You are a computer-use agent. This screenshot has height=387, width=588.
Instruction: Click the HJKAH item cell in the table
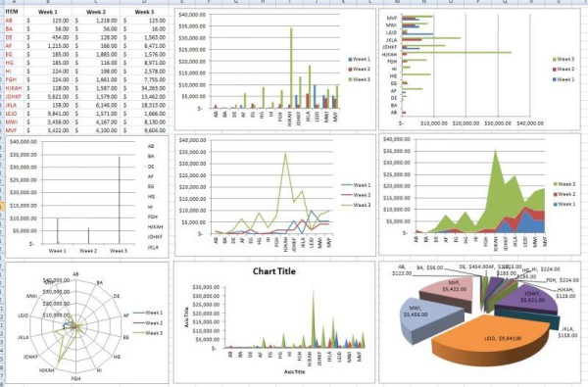(x=14, y=88)
